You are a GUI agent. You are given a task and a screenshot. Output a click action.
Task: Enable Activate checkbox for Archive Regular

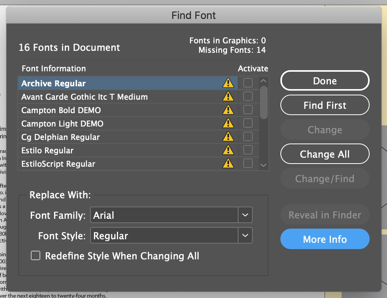(x=248, y=83)
